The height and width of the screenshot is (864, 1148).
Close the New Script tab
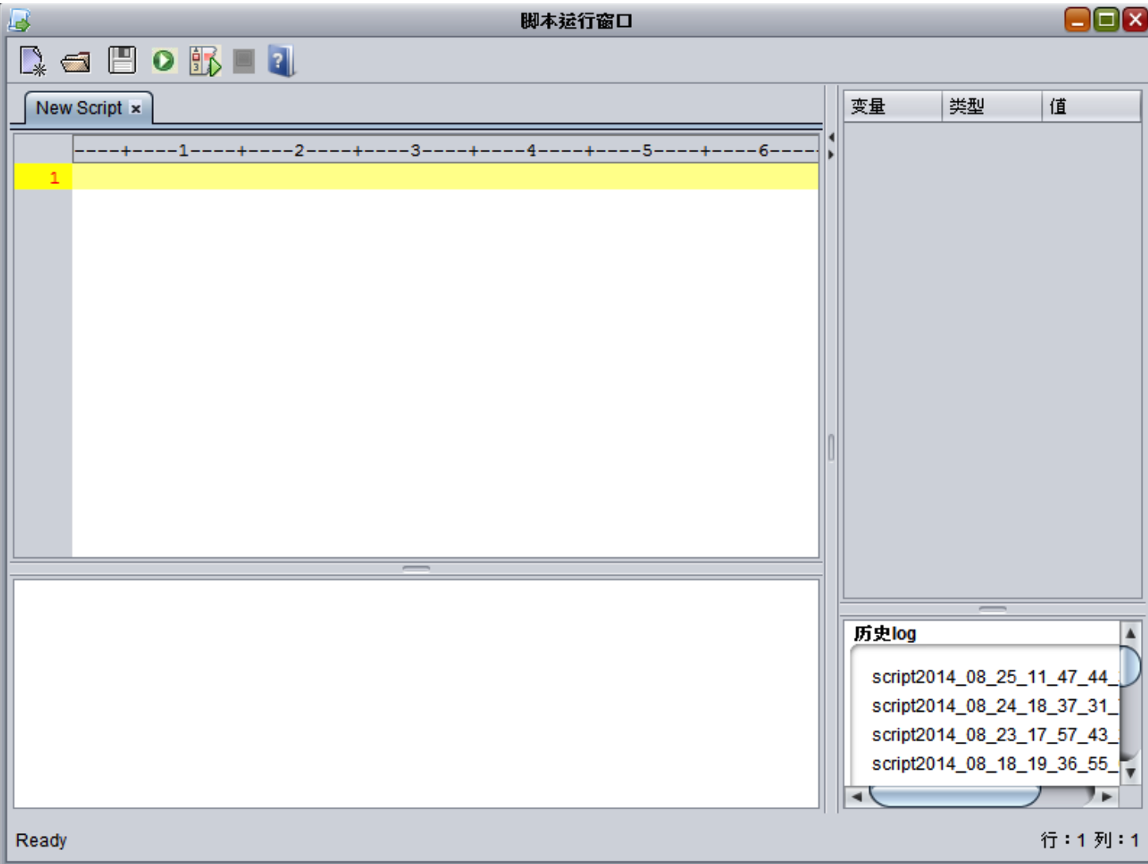pos(136,109)
